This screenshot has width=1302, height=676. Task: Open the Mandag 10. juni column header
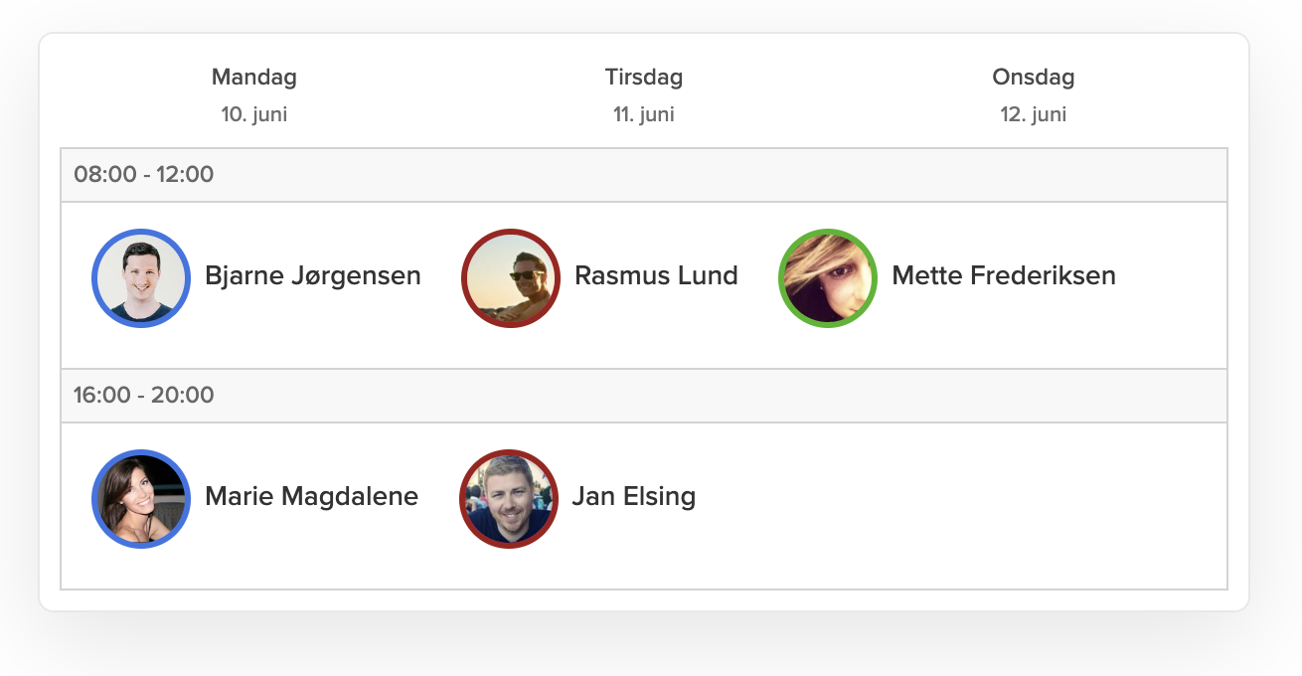coord(253,94)
